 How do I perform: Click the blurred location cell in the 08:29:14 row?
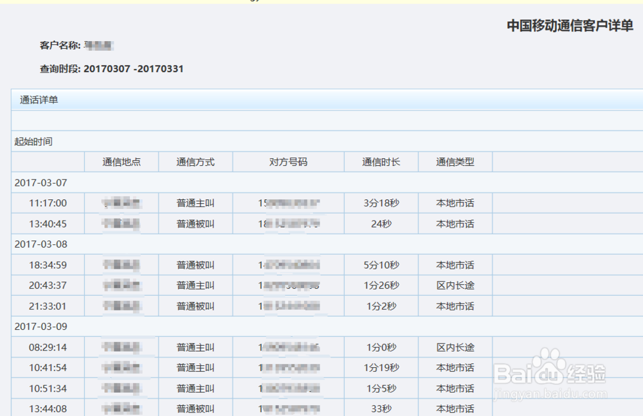[x=122, y=347]
